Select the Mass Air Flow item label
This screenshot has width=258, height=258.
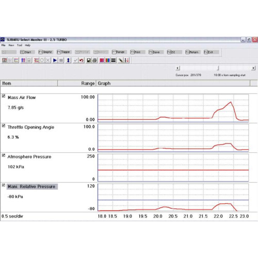(22, 98)
